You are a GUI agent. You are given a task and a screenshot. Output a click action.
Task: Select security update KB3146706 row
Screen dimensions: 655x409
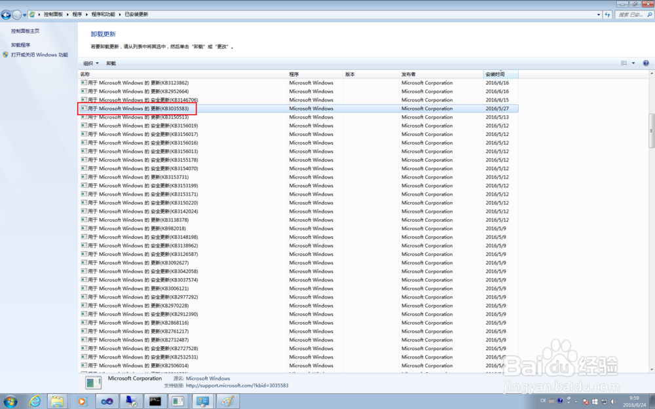click(299, 99)
